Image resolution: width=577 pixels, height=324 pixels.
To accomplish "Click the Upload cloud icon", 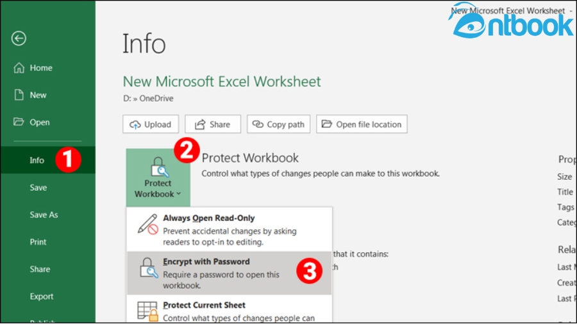I will [x=135, y=124].
